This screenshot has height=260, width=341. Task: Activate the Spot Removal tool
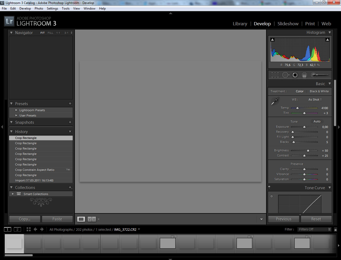[285, 75]
